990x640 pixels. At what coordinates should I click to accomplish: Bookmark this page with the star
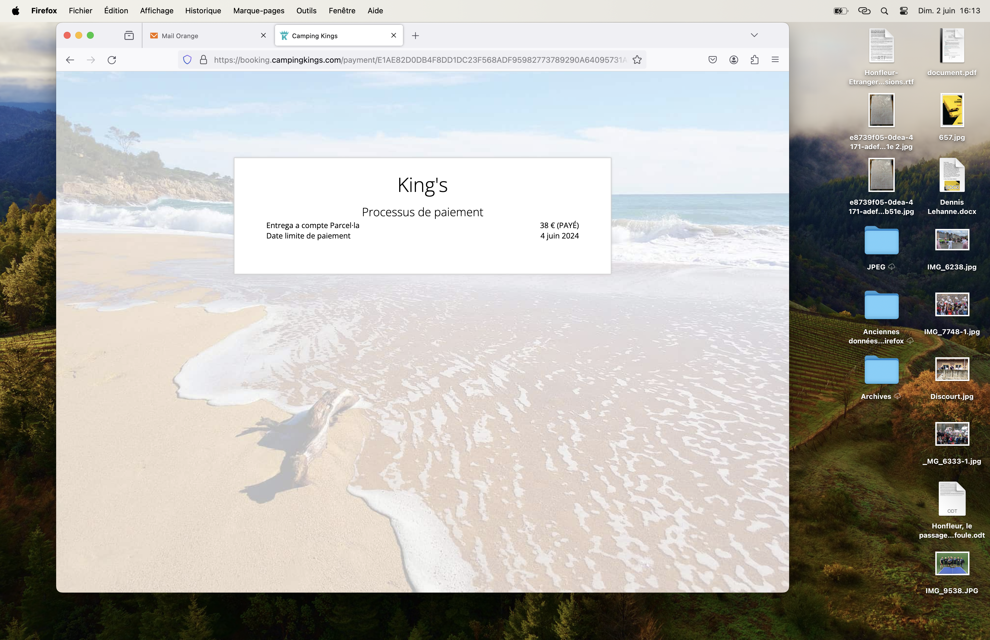(637, 60)
